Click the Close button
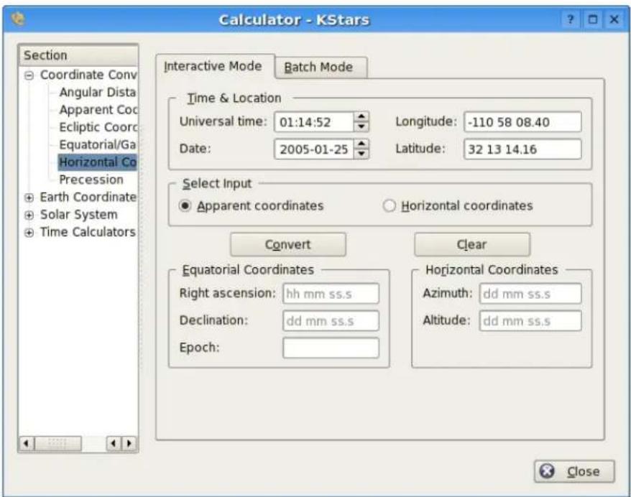This screenshot has width=631, height=497. tap(574, 471)
